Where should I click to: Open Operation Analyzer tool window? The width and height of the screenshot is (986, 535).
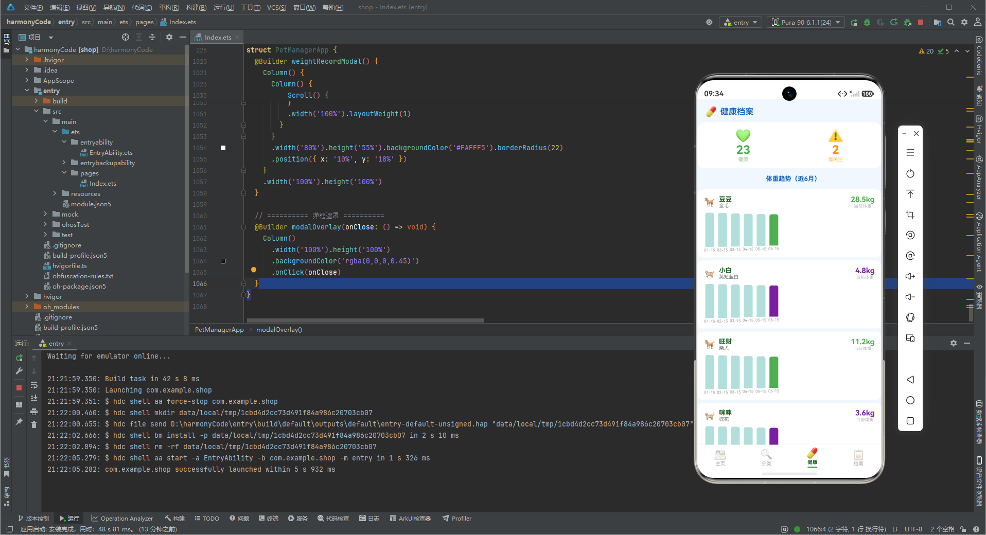pos(122,518)
